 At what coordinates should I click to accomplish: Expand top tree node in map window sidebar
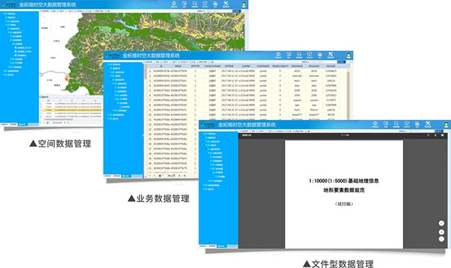[x=3, y=13]
